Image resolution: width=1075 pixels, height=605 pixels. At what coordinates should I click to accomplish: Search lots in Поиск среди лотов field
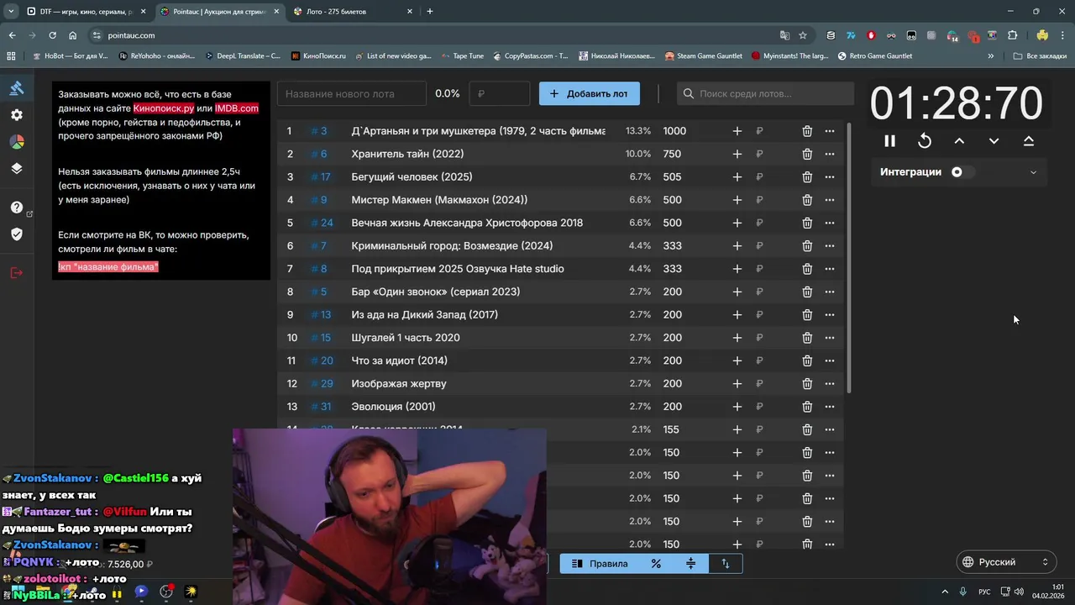[765, 93]
